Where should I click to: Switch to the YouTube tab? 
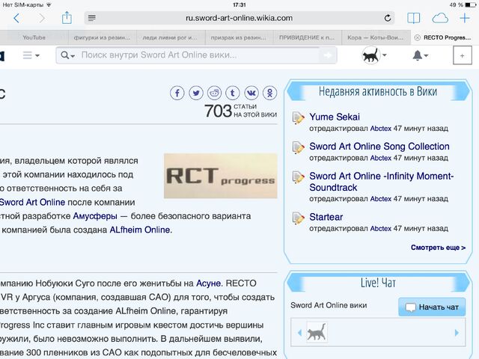[x=34, y=37]
